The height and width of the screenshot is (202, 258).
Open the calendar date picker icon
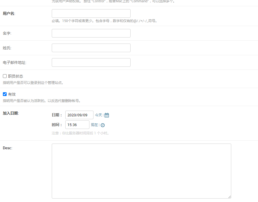coord(107,115)
